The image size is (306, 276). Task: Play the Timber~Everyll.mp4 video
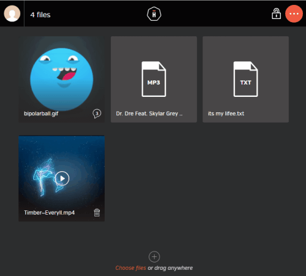(x=62, y=178)
